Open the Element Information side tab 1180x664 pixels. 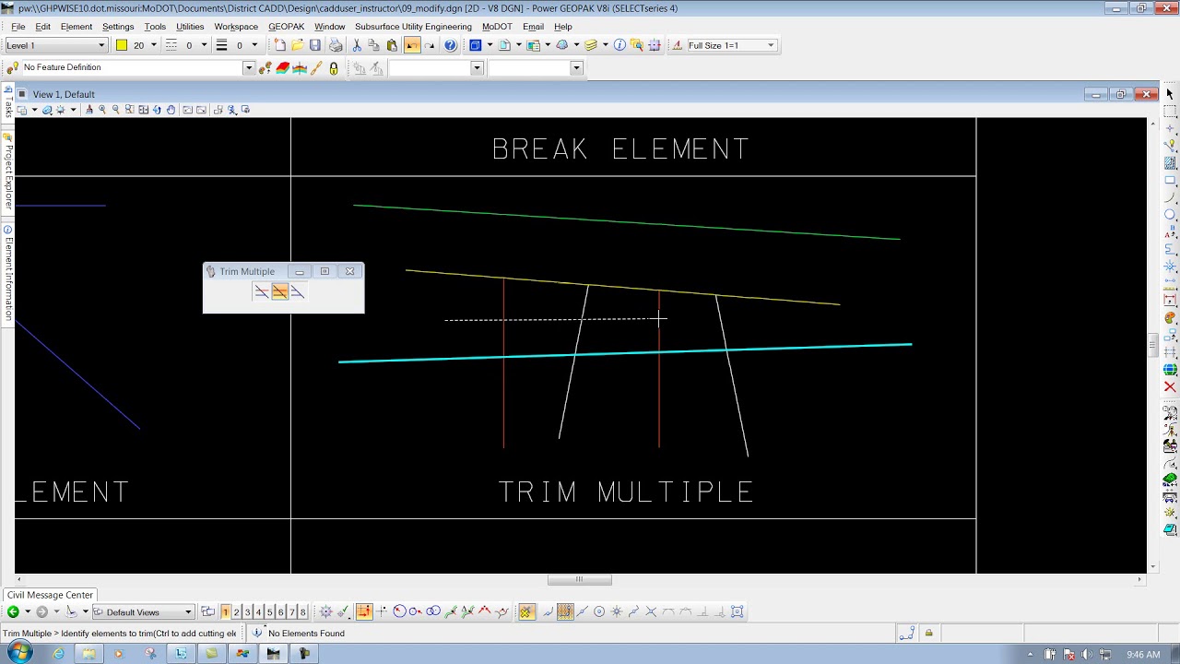tap(8, 274)
